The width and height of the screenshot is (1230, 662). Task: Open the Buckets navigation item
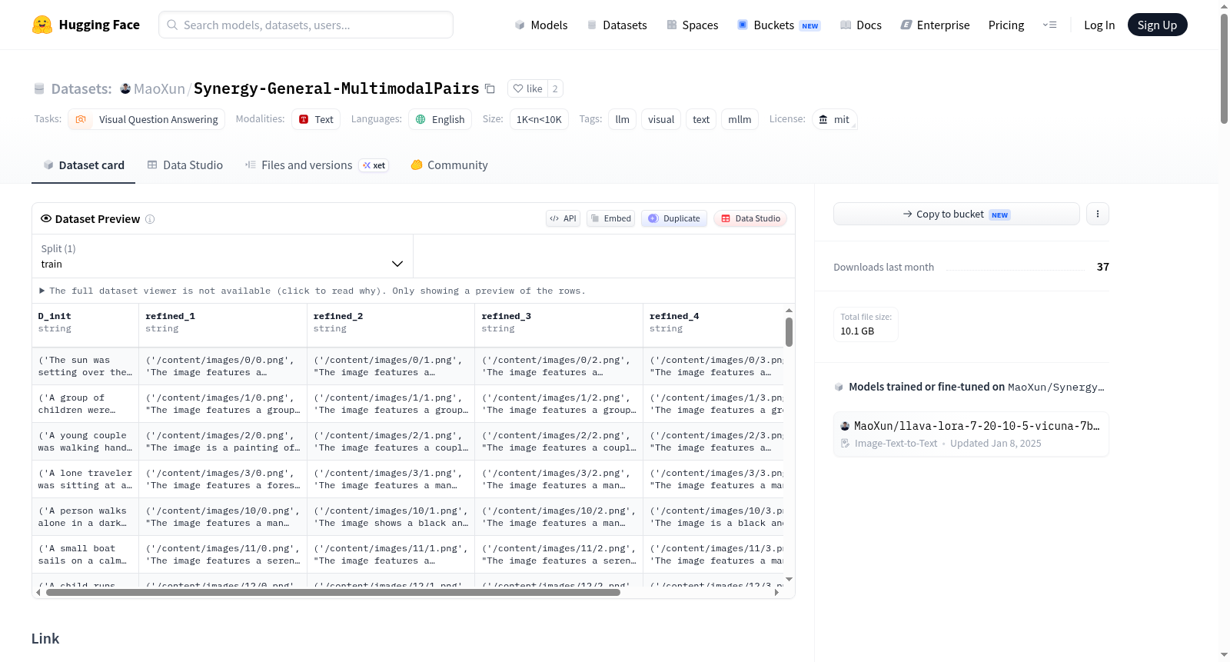779,25
